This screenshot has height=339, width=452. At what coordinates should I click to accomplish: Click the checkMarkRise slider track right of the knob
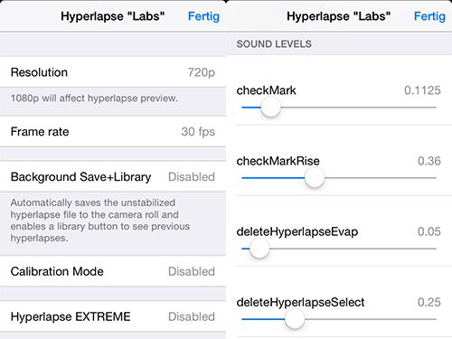tap(380, 178)
